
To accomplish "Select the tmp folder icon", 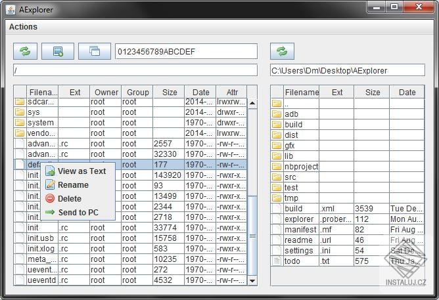I will (x=277, y=198).
